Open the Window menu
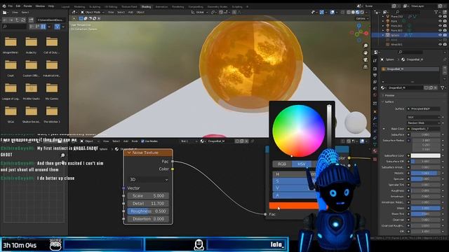449x252 pixels. [40, 6]
